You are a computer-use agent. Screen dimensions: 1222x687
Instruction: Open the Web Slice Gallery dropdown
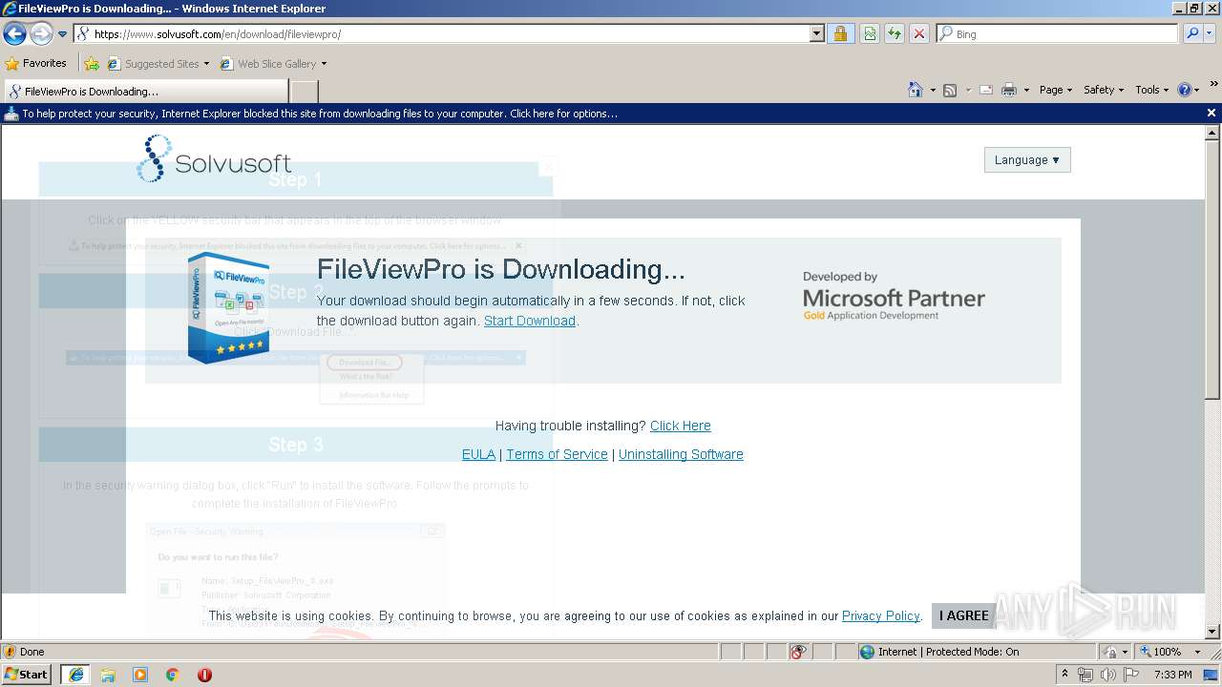pyautogui.click(x=273, y=64)
